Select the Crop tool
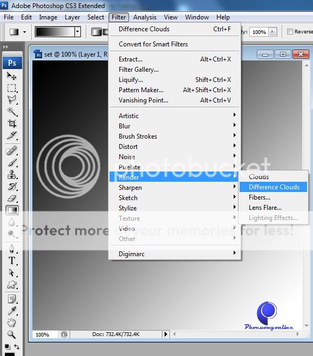This screenshot has width=313, height=356. 11,124
